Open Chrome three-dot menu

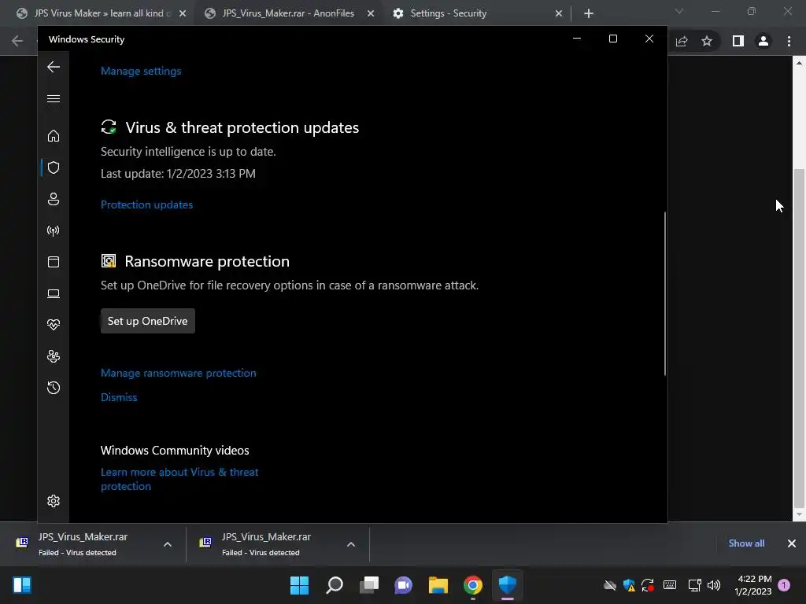(789, 41)
